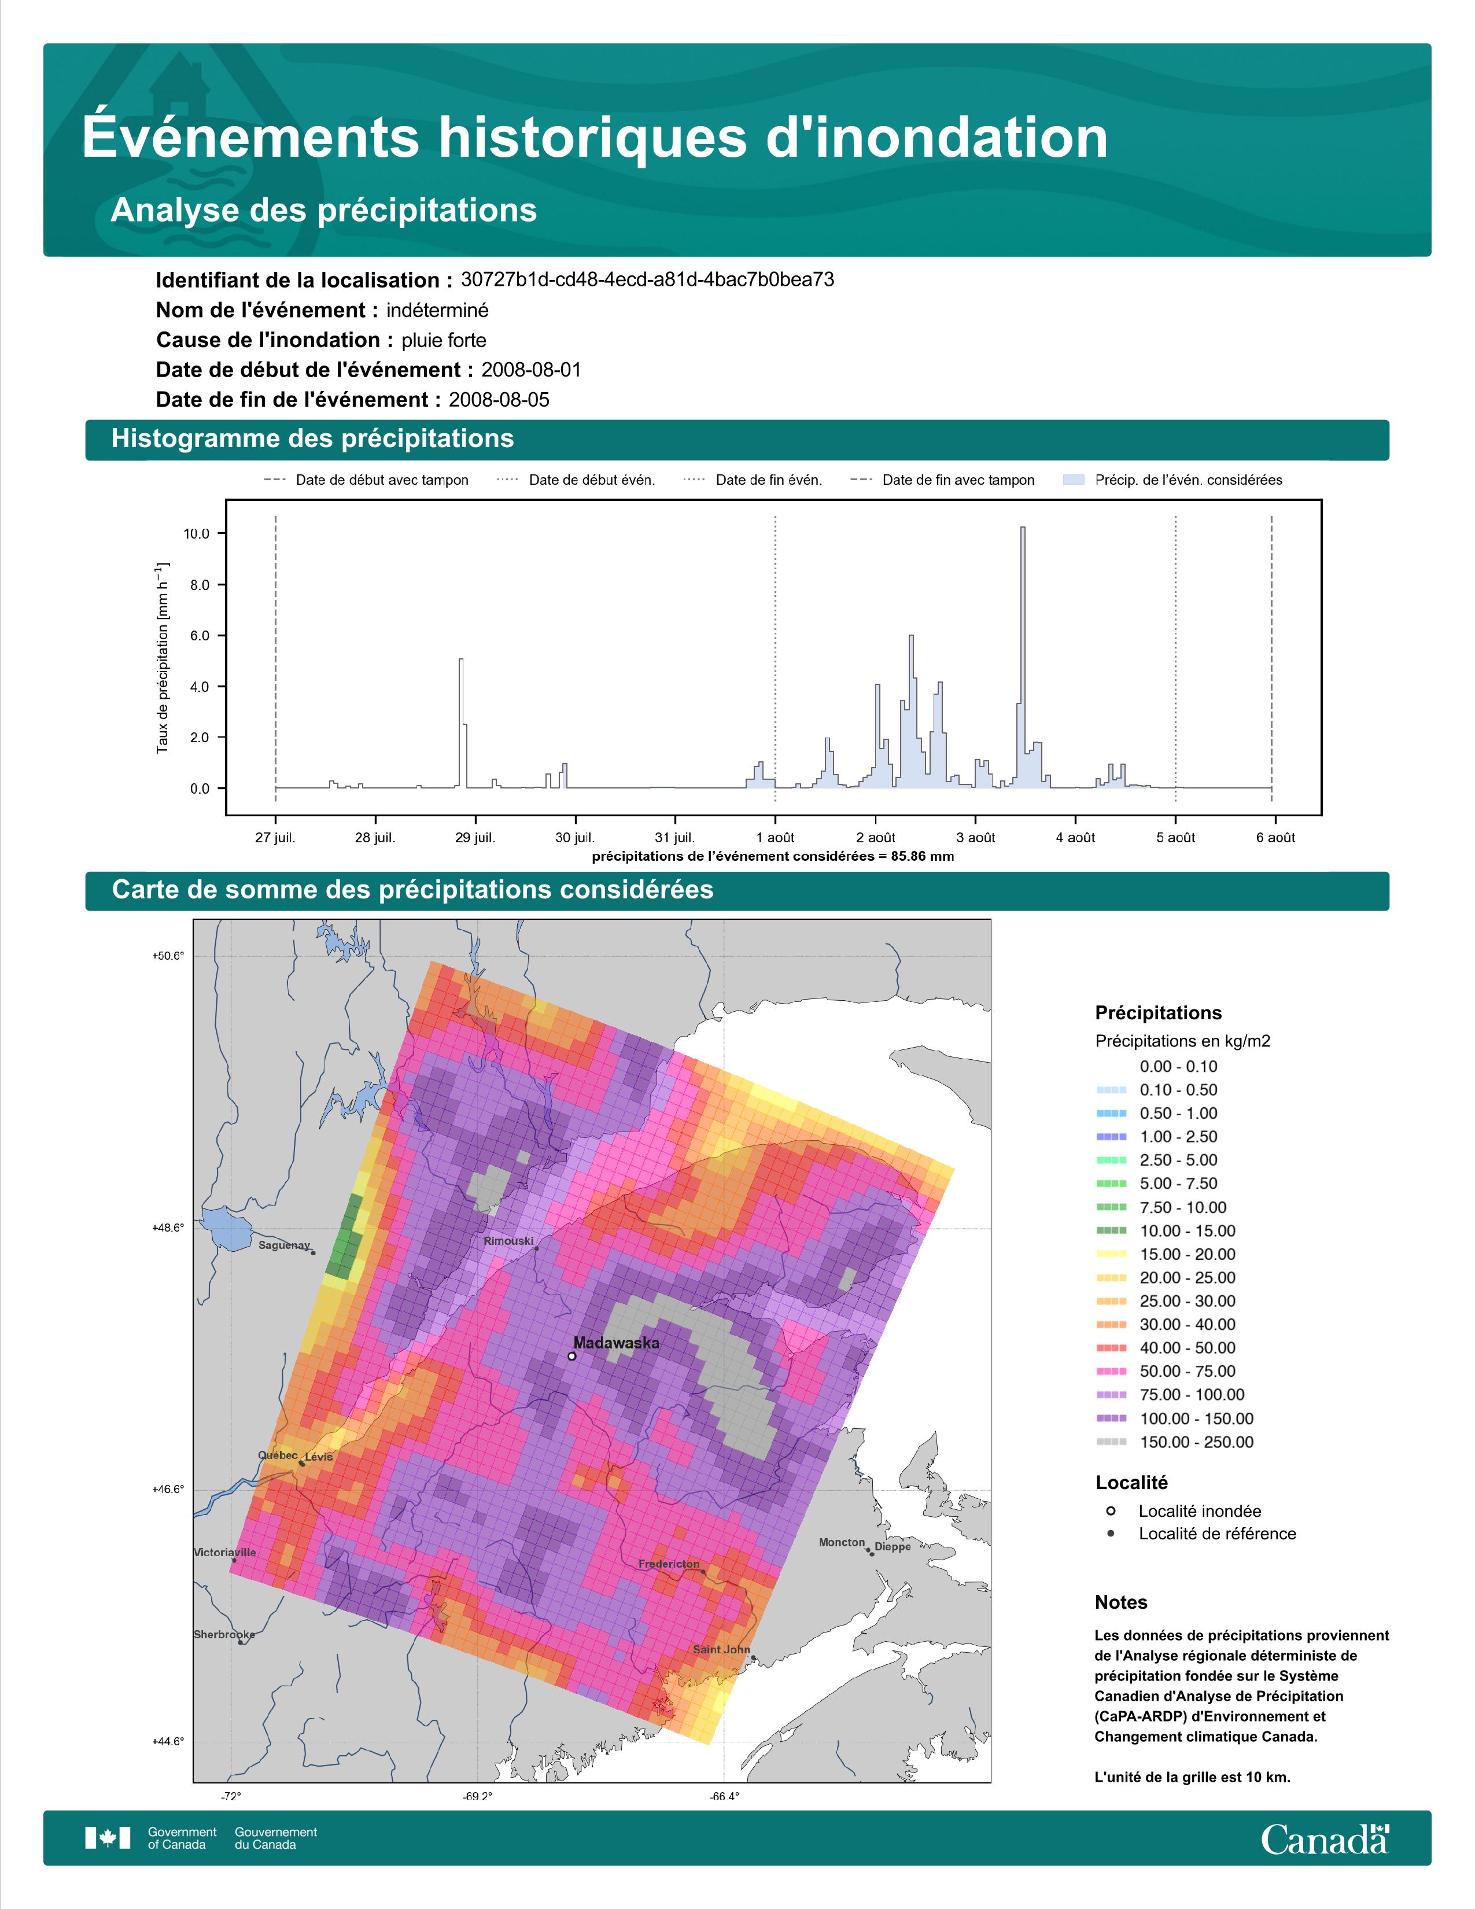Click the Moncton city label on map

(842, 1543)
